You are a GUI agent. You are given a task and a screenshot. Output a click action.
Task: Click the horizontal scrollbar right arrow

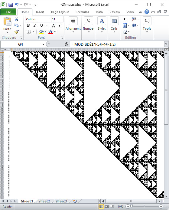coord(159,201)
